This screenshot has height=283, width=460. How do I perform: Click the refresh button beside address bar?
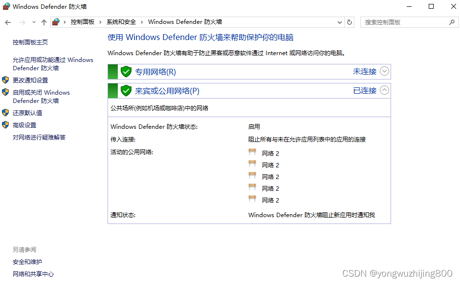pos(350,22)
